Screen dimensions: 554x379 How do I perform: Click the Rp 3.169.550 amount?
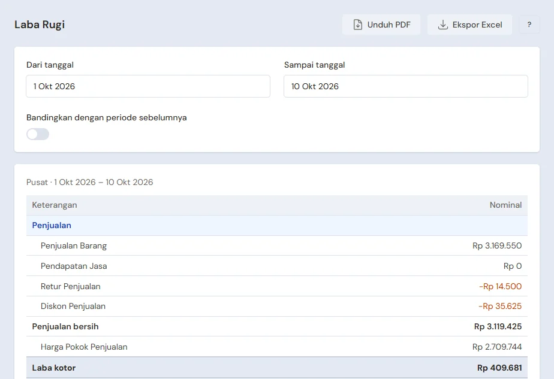click(497, 245)
